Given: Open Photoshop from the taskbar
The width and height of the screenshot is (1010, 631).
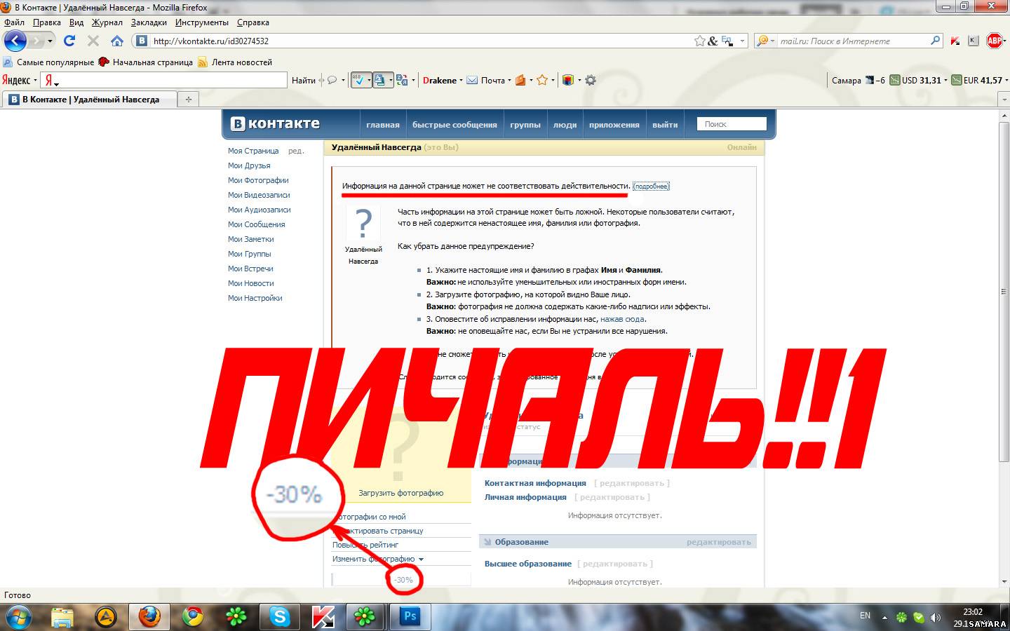Looking at the screenshot, I should [x=410, y=617].
